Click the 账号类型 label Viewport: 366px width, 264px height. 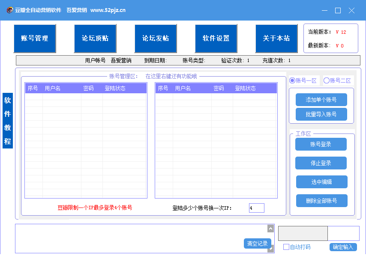pos(194,61)
